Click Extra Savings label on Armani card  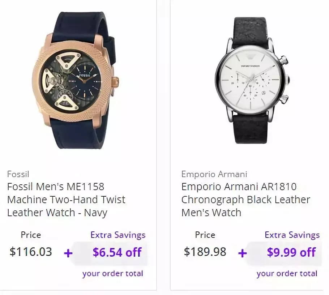[x=292, y=235]
